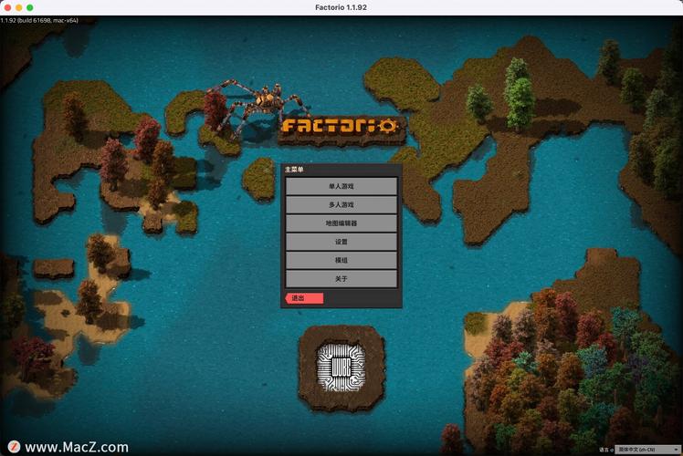This screenshot has width=683, height=456.
Task: Start a single player game (单人游戏)
Action: click(341, 186)
